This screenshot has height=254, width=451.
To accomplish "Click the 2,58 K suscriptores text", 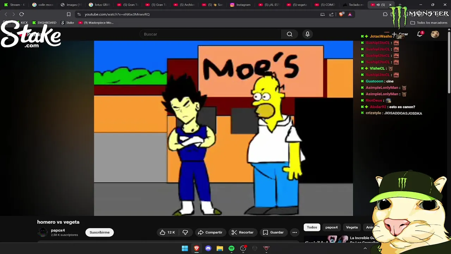I will pyautogui.click(x=64, y=235).
